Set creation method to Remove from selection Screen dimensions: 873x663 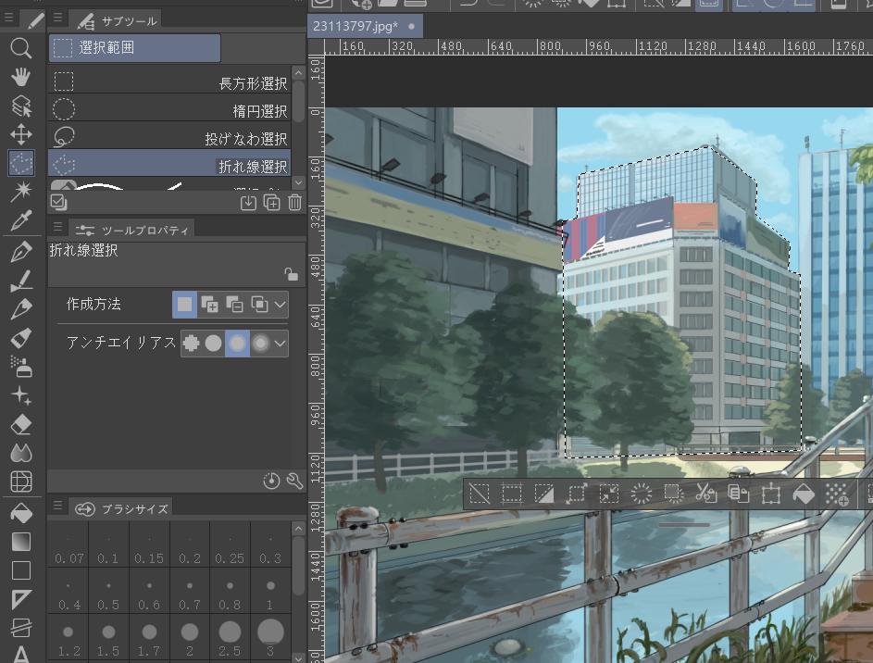click(x=234, y=305)
